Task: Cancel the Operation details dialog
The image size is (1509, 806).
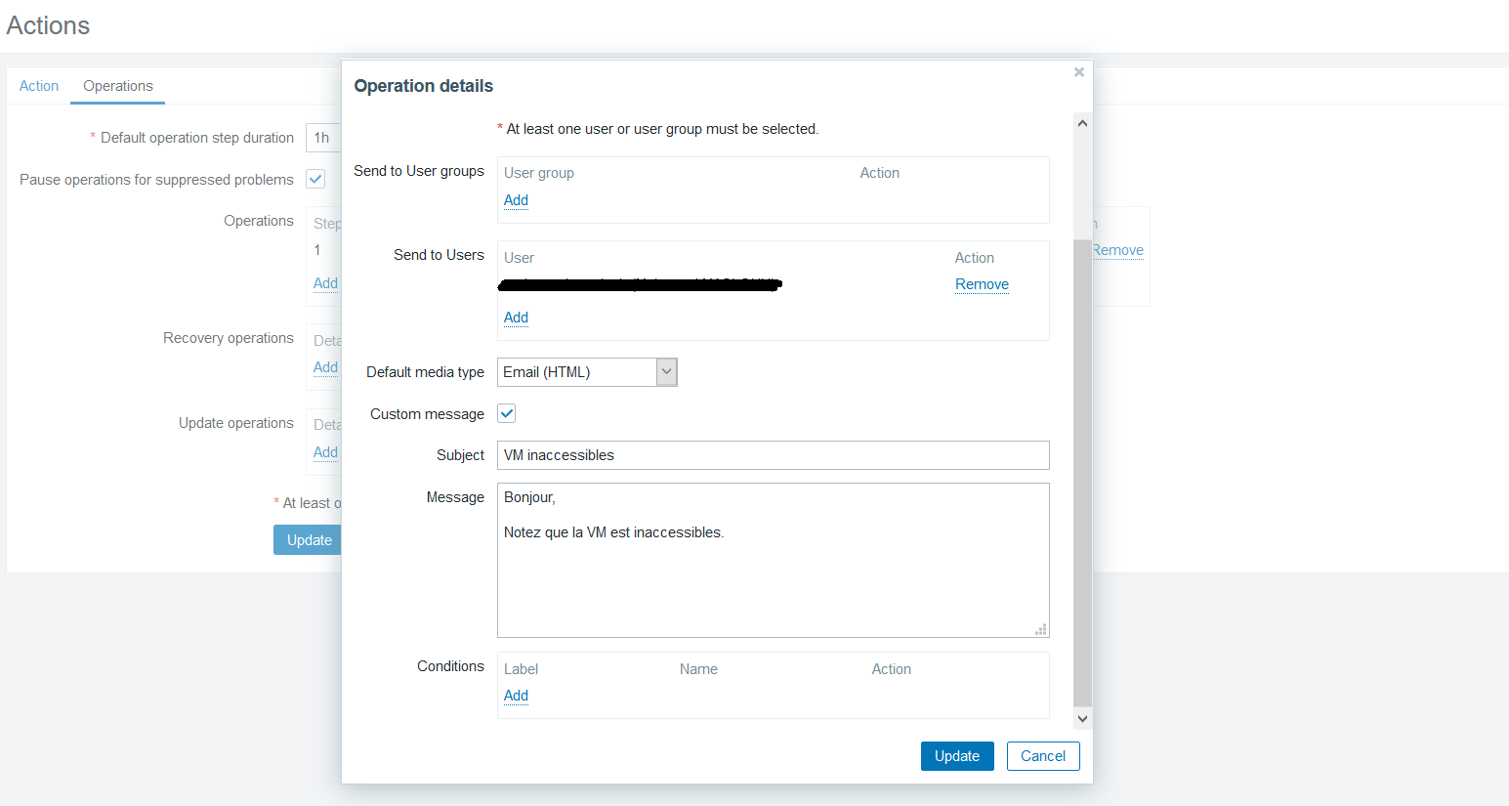Action: [1042, 756]
